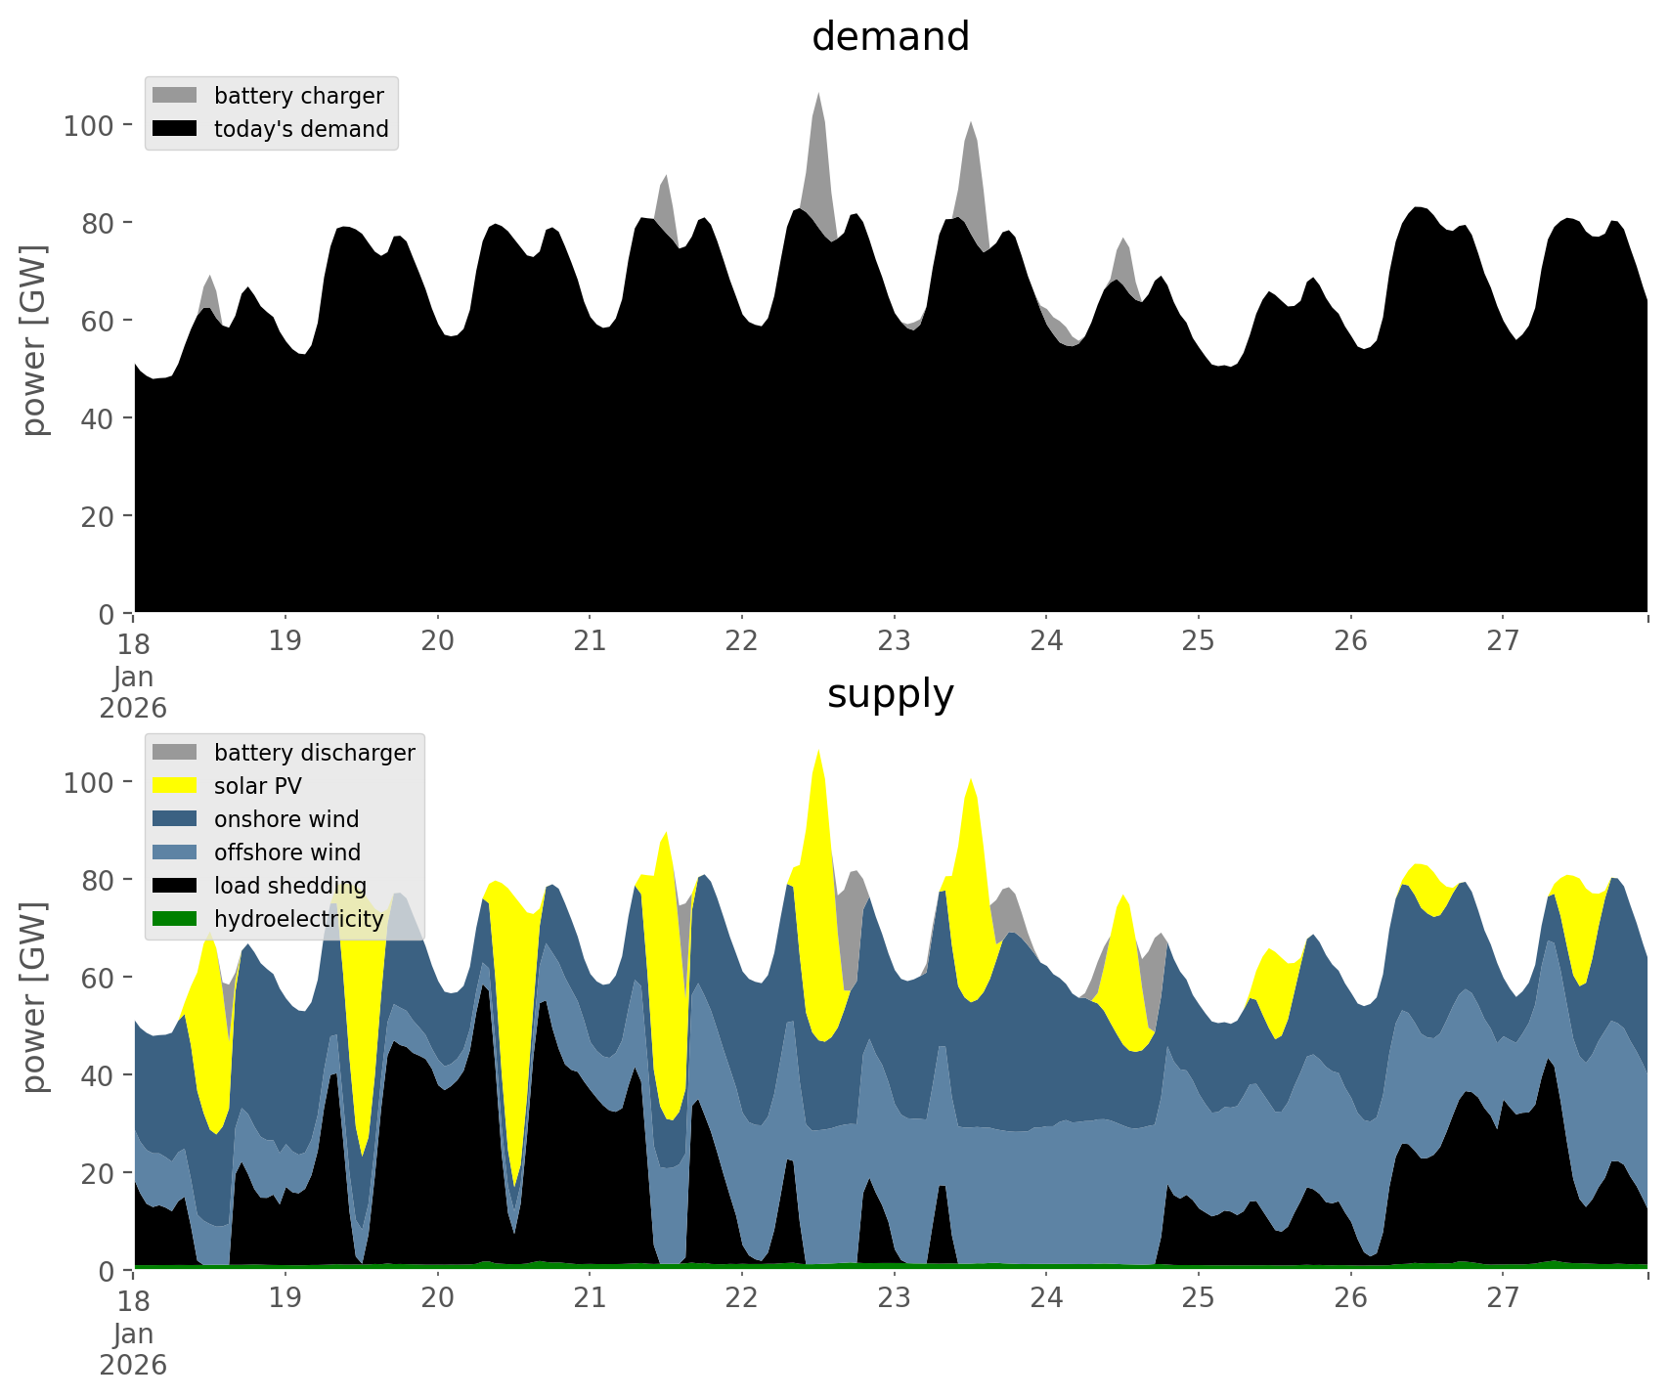Click date tick 22 on demand chart axis
This screenshot has height=1399, width=1668.
(742, 641)
